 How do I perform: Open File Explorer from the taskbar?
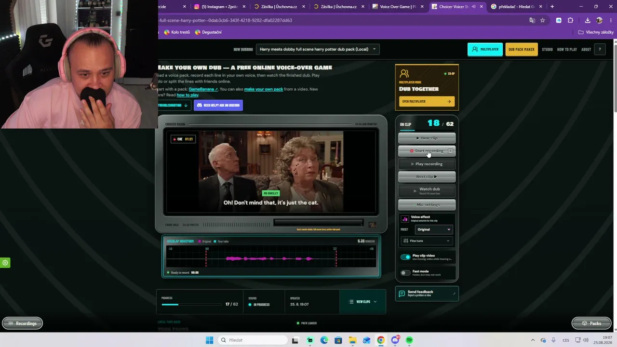coord(352,340)
